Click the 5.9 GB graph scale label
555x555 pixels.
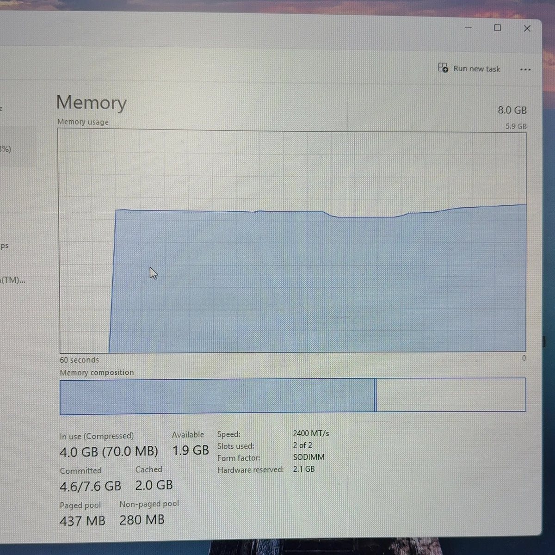click(516, 126)
